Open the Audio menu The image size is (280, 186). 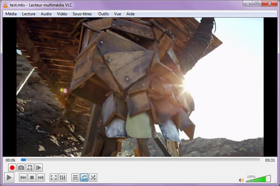pos(46,14)
